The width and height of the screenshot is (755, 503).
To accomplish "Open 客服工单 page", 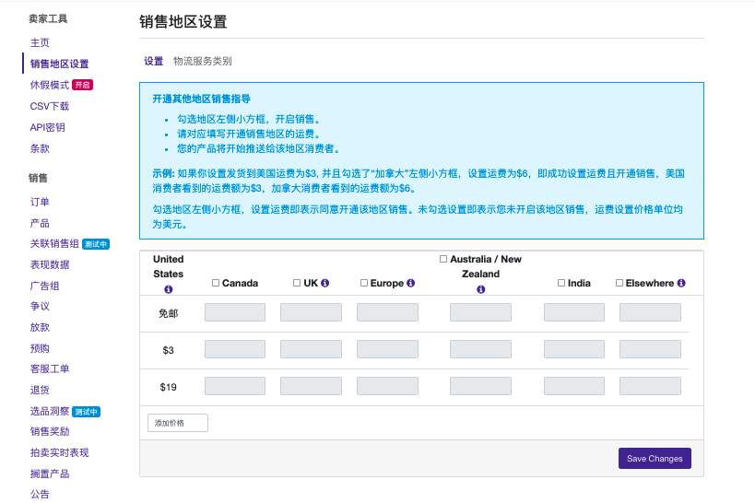I will coord(50,369).
